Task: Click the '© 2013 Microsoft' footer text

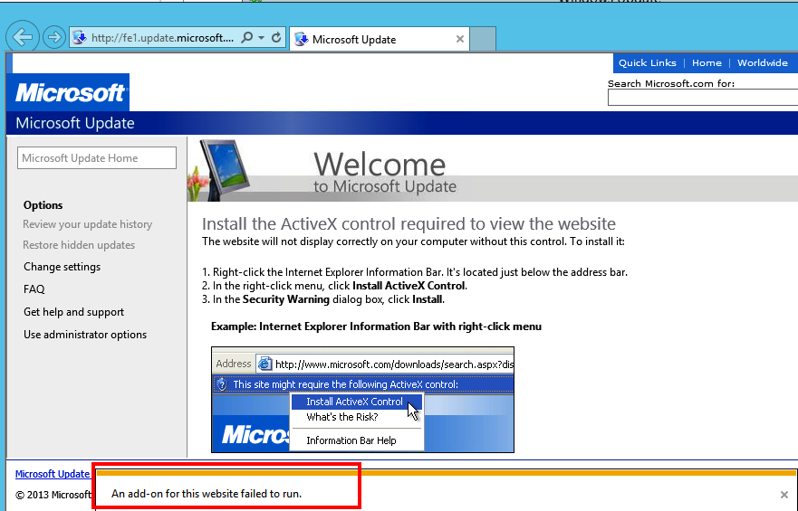Action: 53,495
